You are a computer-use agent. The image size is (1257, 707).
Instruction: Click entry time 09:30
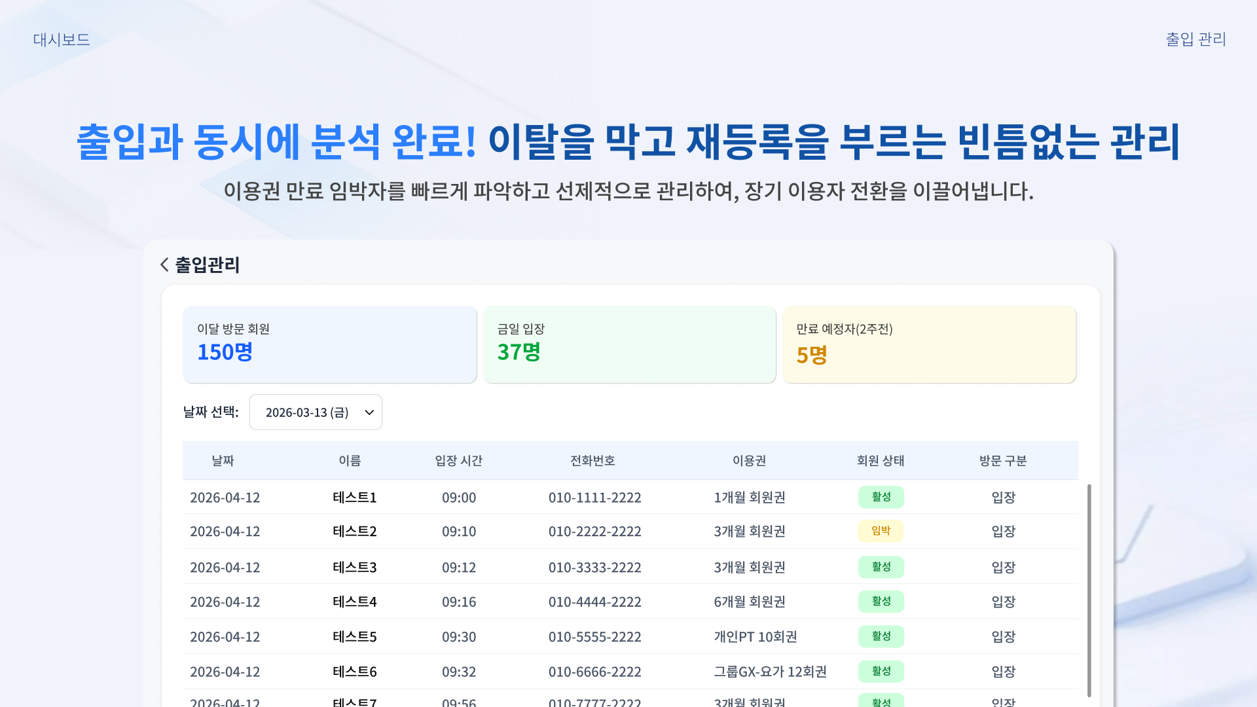pos(459,637)
